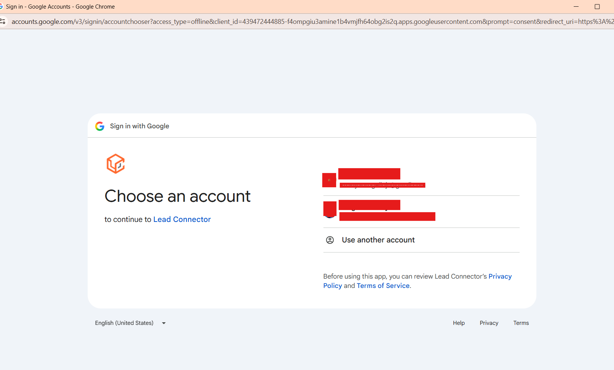Click the Google G logo in header

[100, 126]
